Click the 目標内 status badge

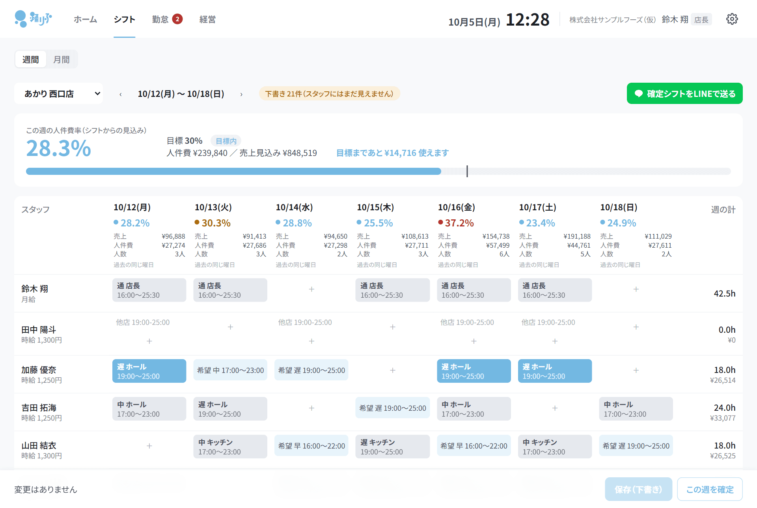(226, 141)
